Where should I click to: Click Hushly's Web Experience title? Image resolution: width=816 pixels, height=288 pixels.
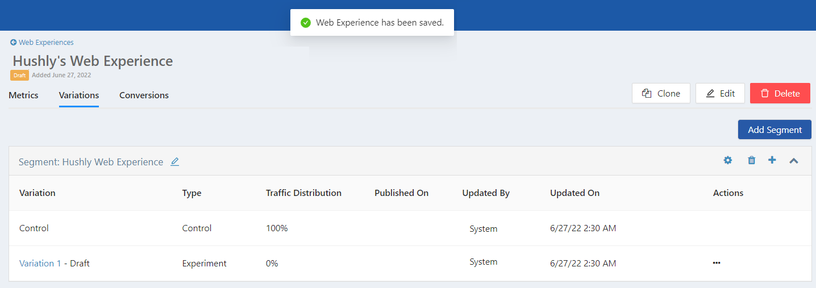(93, 61)
